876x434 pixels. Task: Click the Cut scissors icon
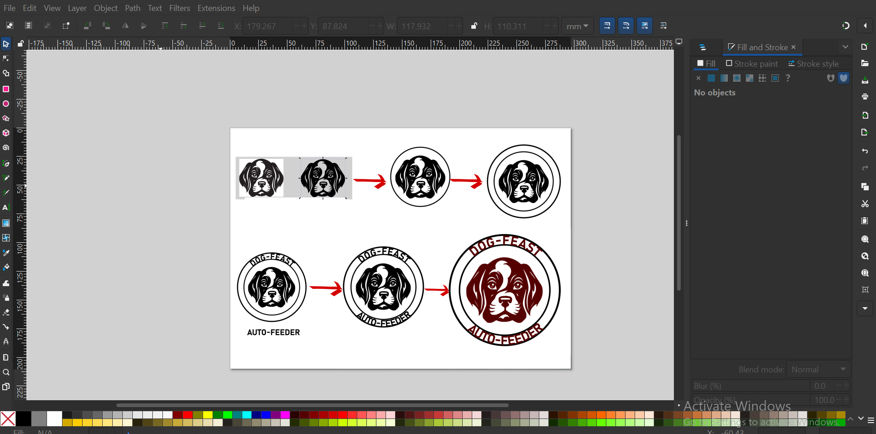coord(865,204)
